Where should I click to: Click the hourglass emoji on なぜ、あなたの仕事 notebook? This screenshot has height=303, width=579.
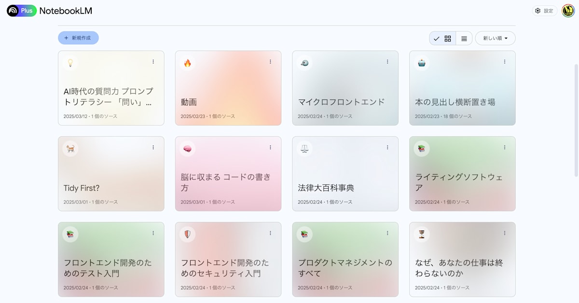click(x=422, y=234)
